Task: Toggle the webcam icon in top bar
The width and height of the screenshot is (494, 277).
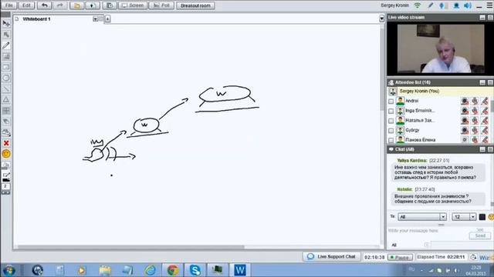Action: click(456, 5)
